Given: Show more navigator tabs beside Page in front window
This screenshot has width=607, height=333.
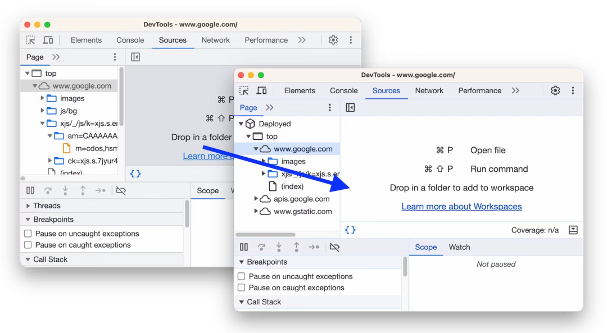Looking at the screenshot, I should tap(269, 107).
